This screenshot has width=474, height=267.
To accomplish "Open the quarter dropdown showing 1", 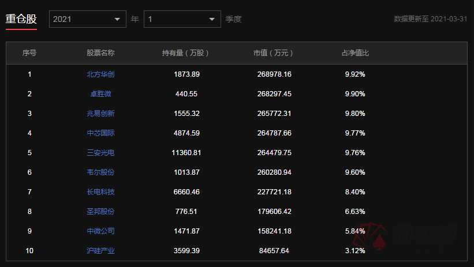I will (182, 19).
